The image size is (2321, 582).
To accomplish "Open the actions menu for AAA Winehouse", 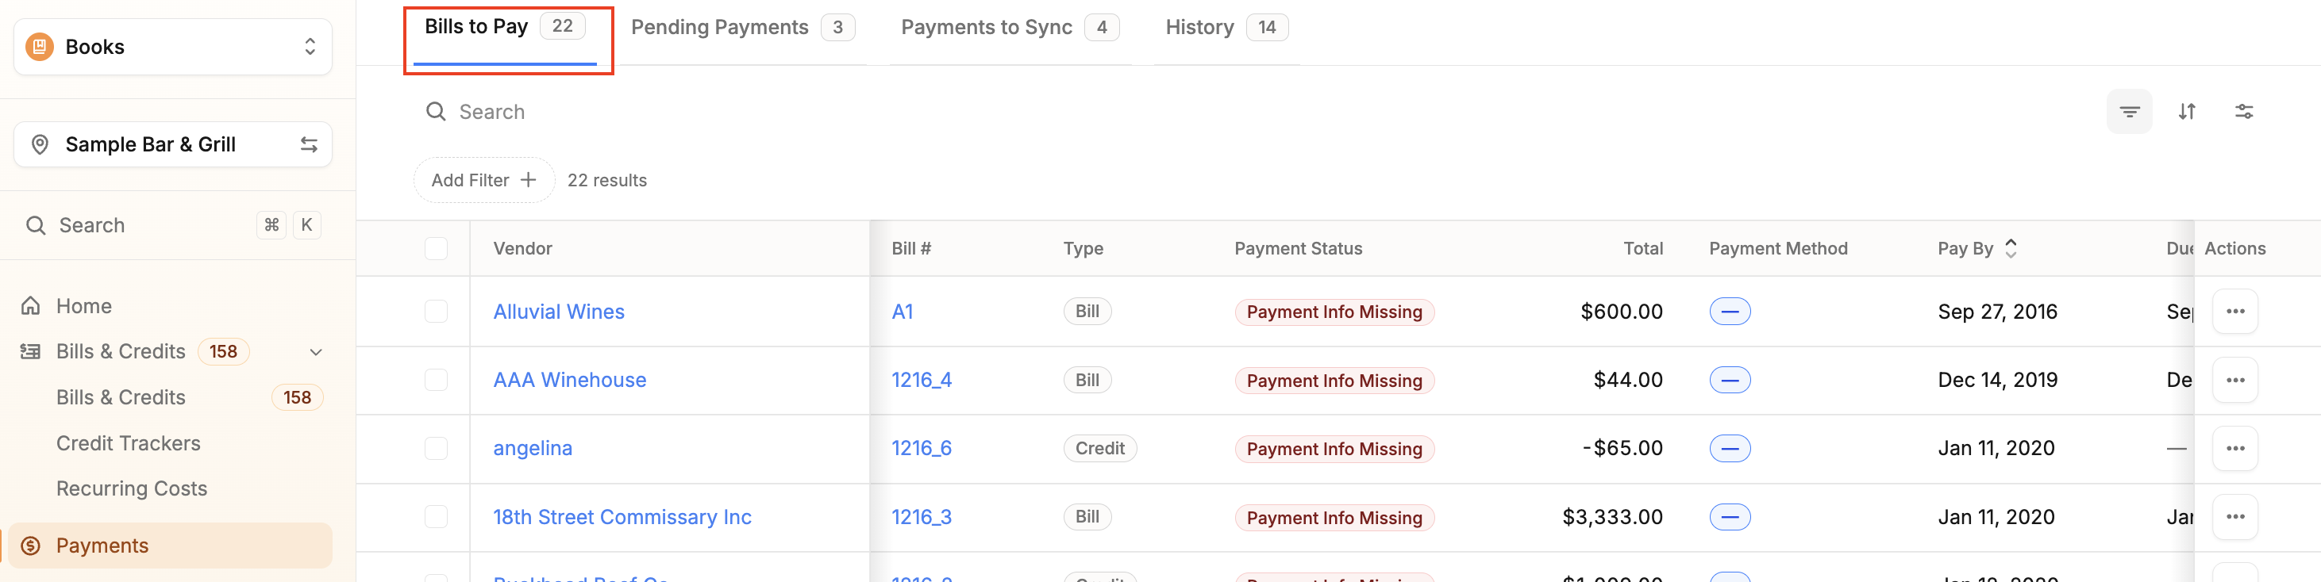I will (2234, 380).
